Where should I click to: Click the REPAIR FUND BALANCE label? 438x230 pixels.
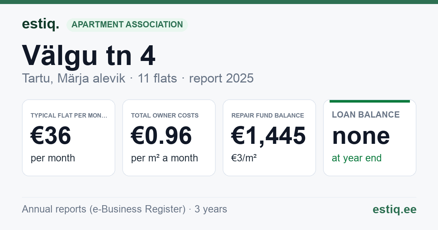click(268, 115)
